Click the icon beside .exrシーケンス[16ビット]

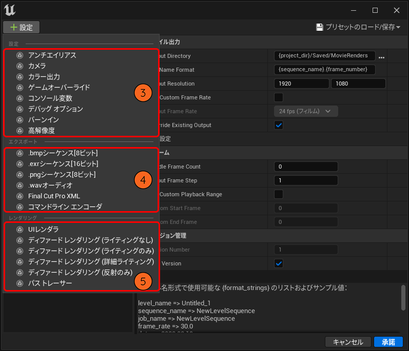(x=20, y=164)
